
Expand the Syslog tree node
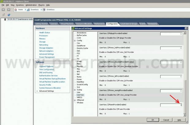click(x=75, y=90)
